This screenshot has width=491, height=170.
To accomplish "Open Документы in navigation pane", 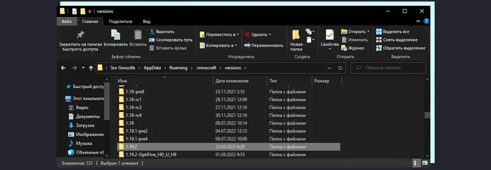I will (84, 116).
